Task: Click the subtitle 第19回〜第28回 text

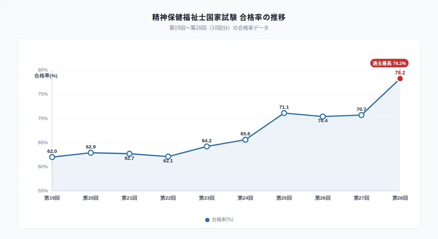Action: 190,28
